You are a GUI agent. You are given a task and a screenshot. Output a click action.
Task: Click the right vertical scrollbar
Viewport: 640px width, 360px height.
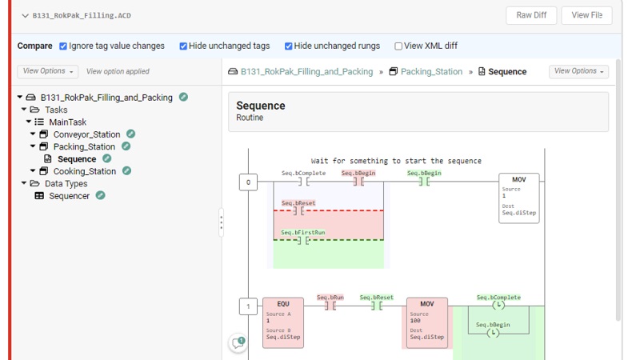pyautogui.click(x=618, y=190)
